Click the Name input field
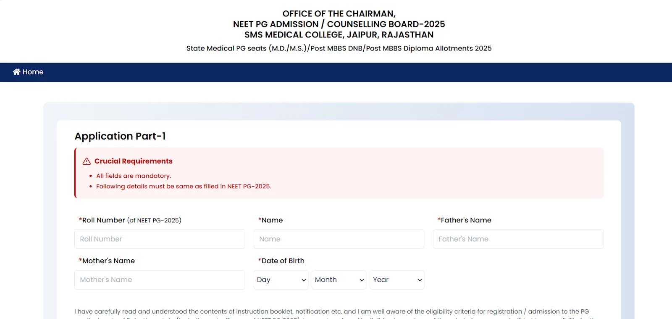 click(339, 239)
